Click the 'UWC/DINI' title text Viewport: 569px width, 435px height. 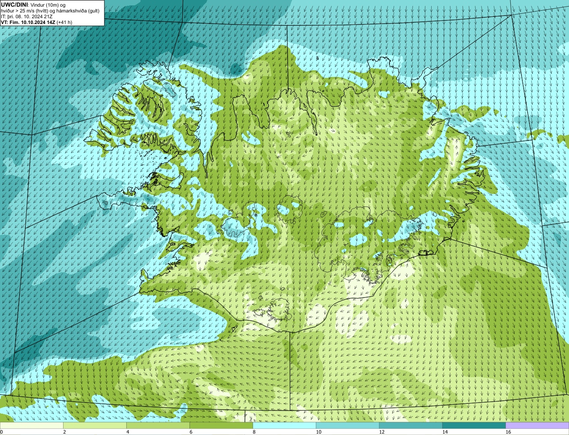point(15,5)
